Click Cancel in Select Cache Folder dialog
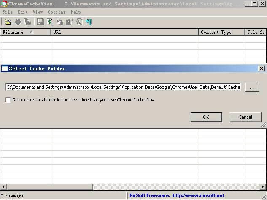Viewport: 267px width, 200px height. click(245, 117)
